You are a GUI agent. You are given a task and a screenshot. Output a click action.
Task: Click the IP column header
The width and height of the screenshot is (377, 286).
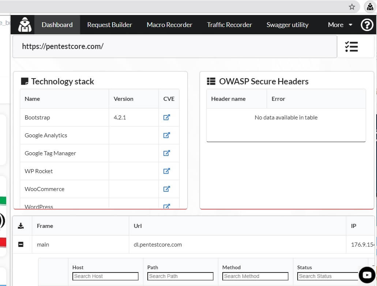360,226
